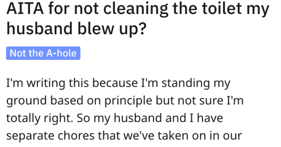The width and height of the screenshot is (281, 147).
Task: Click the word 'principle' in the post body
Action: click(128, 101)
